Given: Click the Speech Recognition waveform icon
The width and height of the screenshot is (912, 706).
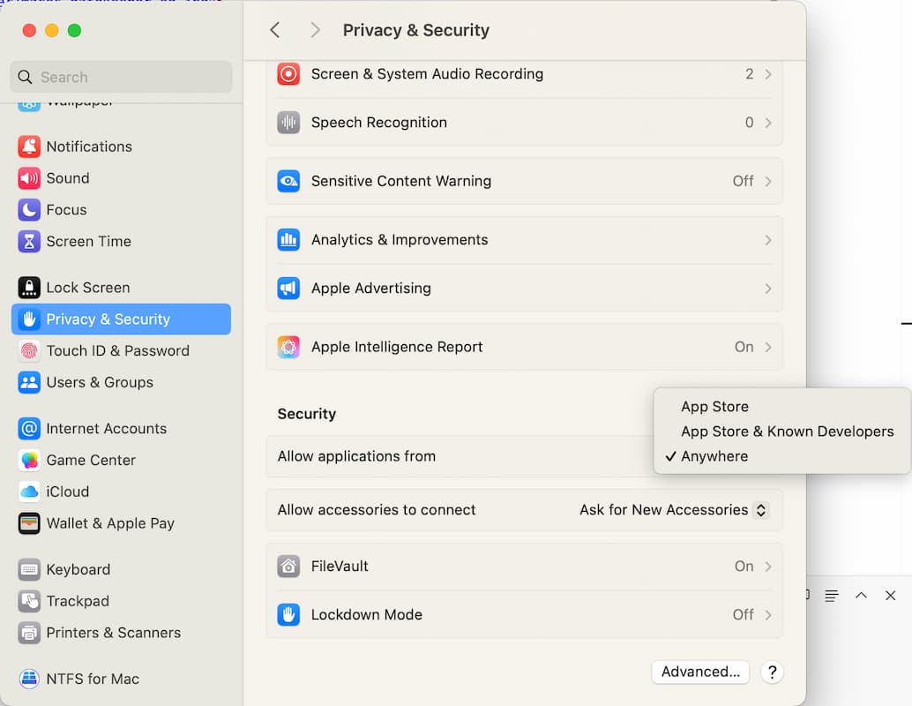Looking at the screenshot, I should click(x=288, y=123).
